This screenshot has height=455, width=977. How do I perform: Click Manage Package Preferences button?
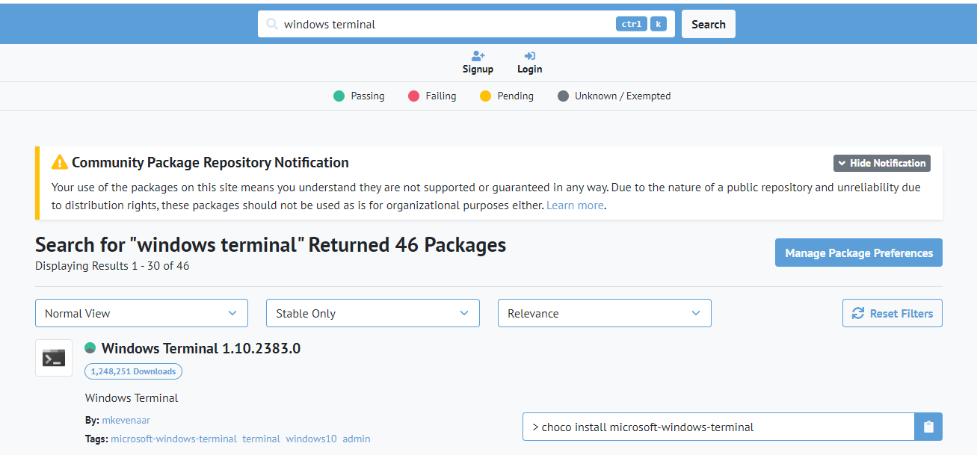pyautogui.click(x=859, y=253)
